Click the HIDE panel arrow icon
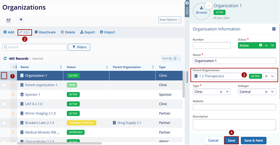 pyautogui.click(x=187, y=3)
